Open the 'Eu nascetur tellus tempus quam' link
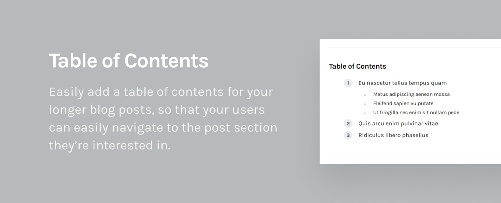The image size is (501, 203). pyautogui.click(x=402, y=83)
